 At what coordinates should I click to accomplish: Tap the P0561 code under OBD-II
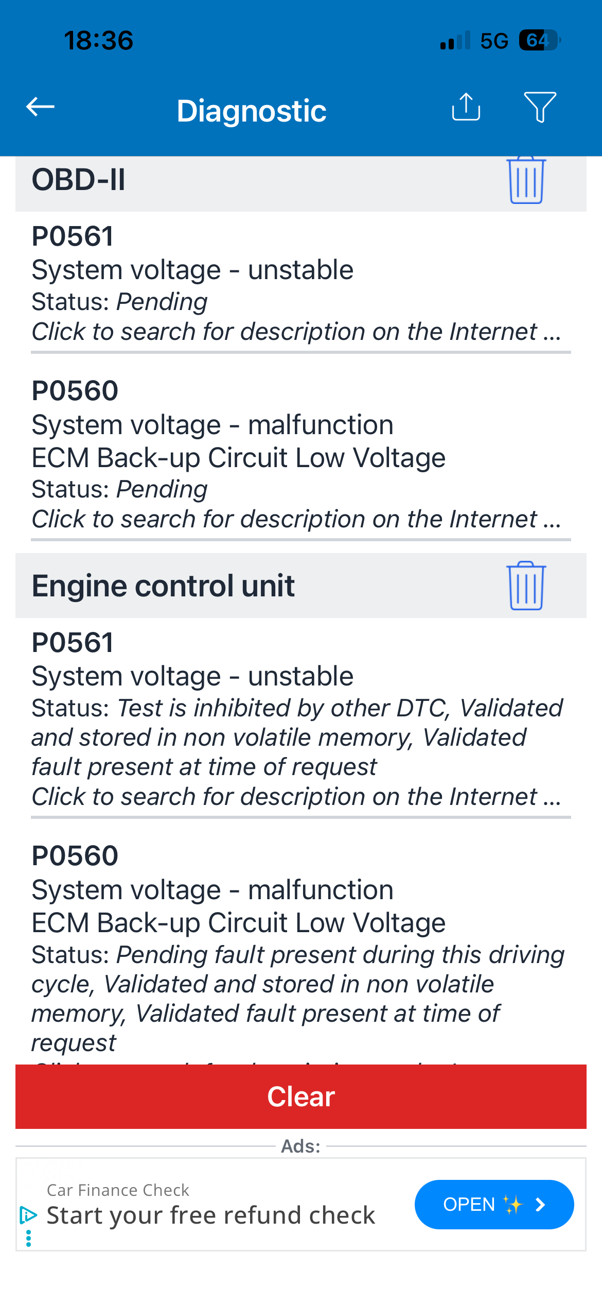click(73, 237)
